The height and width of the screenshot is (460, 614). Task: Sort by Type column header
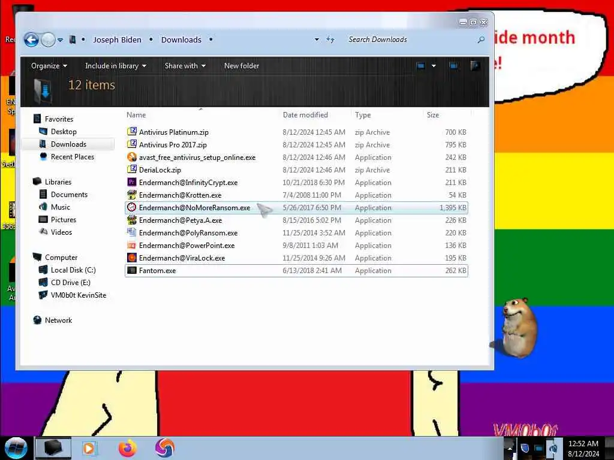tap(363, 115)
